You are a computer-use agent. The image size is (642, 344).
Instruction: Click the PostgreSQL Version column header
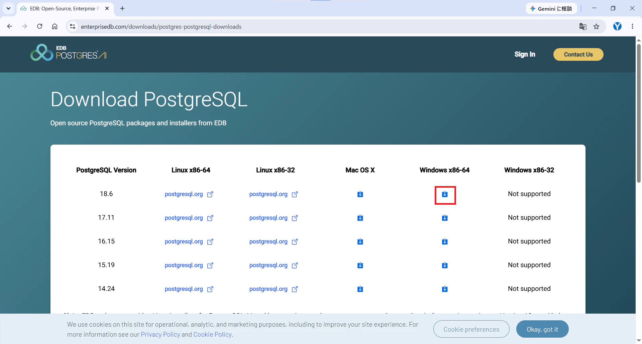pyautogui.click(x=106, y=170)
